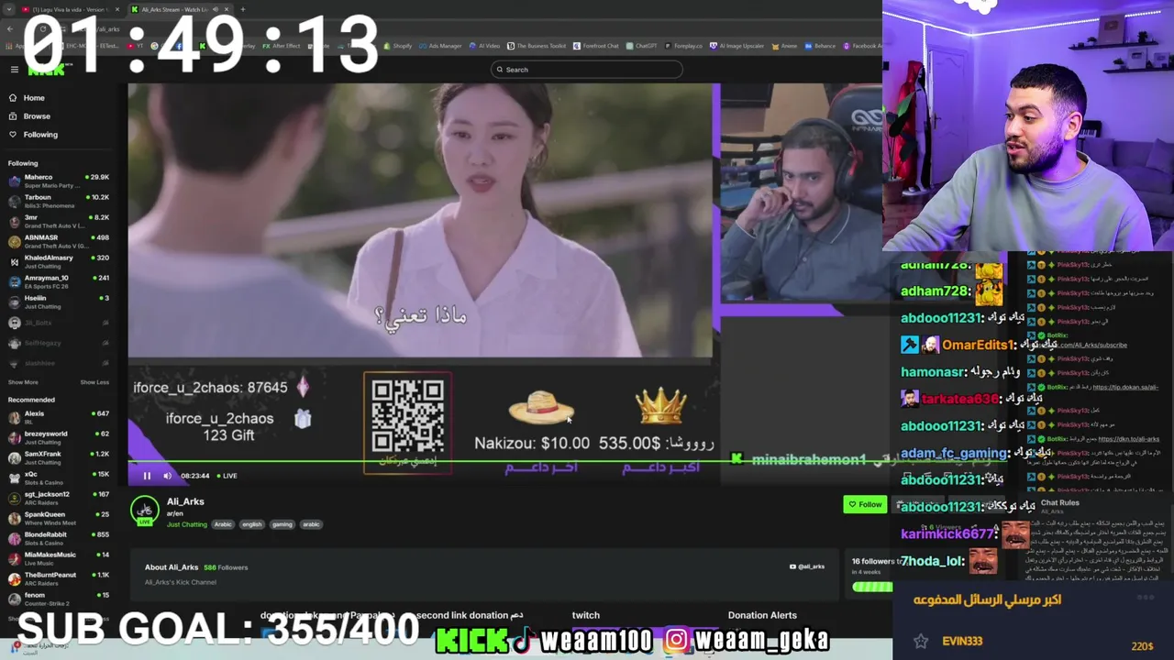Click the brezeysworld avatar icon
The height and width of the screenshot is (660, 1174).
click(x=14, y=437)
